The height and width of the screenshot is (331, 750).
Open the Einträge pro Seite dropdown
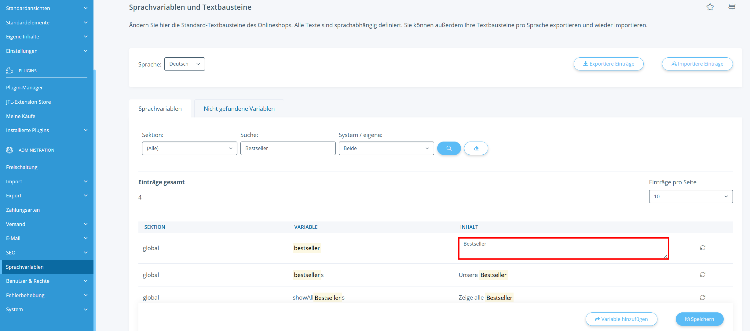(x=690, y=196)
